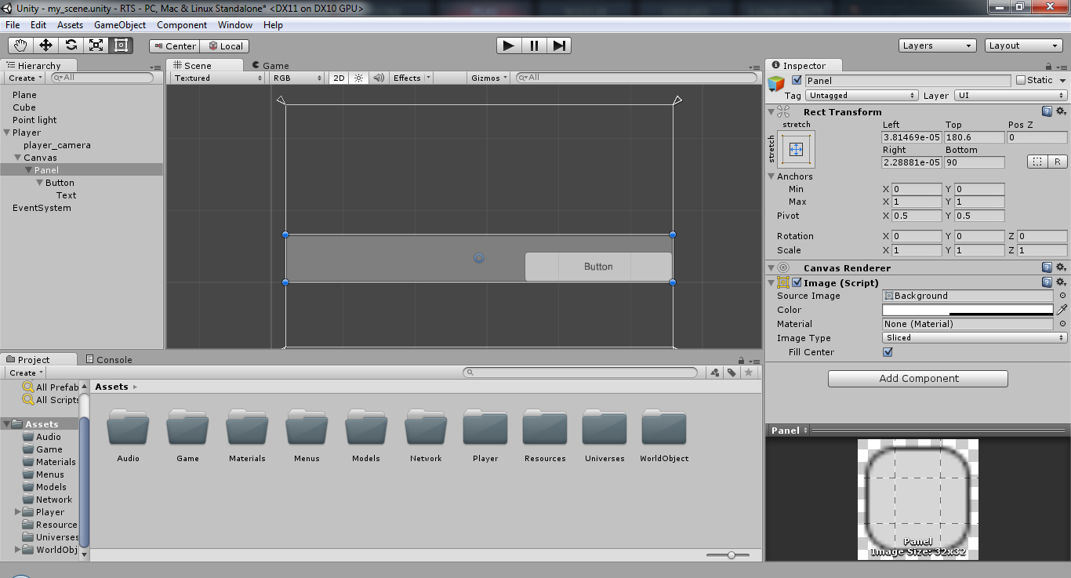Enable the Static checkbox
1071x578 pixels.
[1020, 80]
